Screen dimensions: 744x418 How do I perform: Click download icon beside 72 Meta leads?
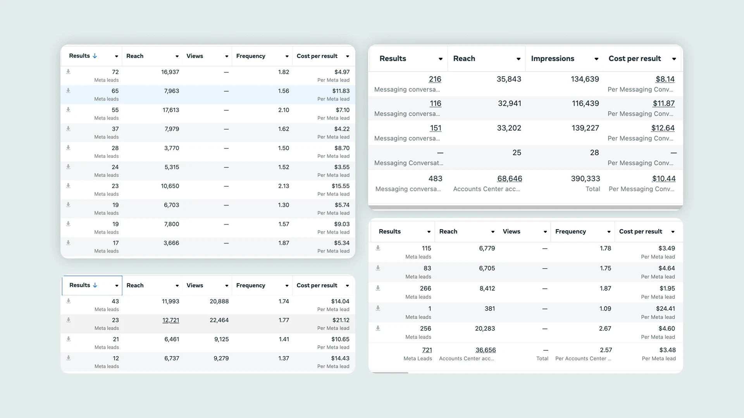click(x=68, y=72)
